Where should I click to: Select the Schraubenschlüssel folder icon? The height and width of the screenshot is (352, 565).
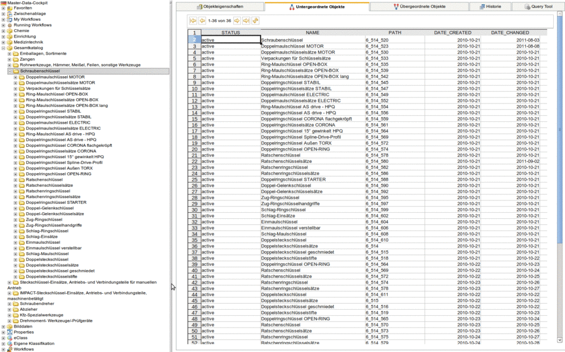coord(17,70)
